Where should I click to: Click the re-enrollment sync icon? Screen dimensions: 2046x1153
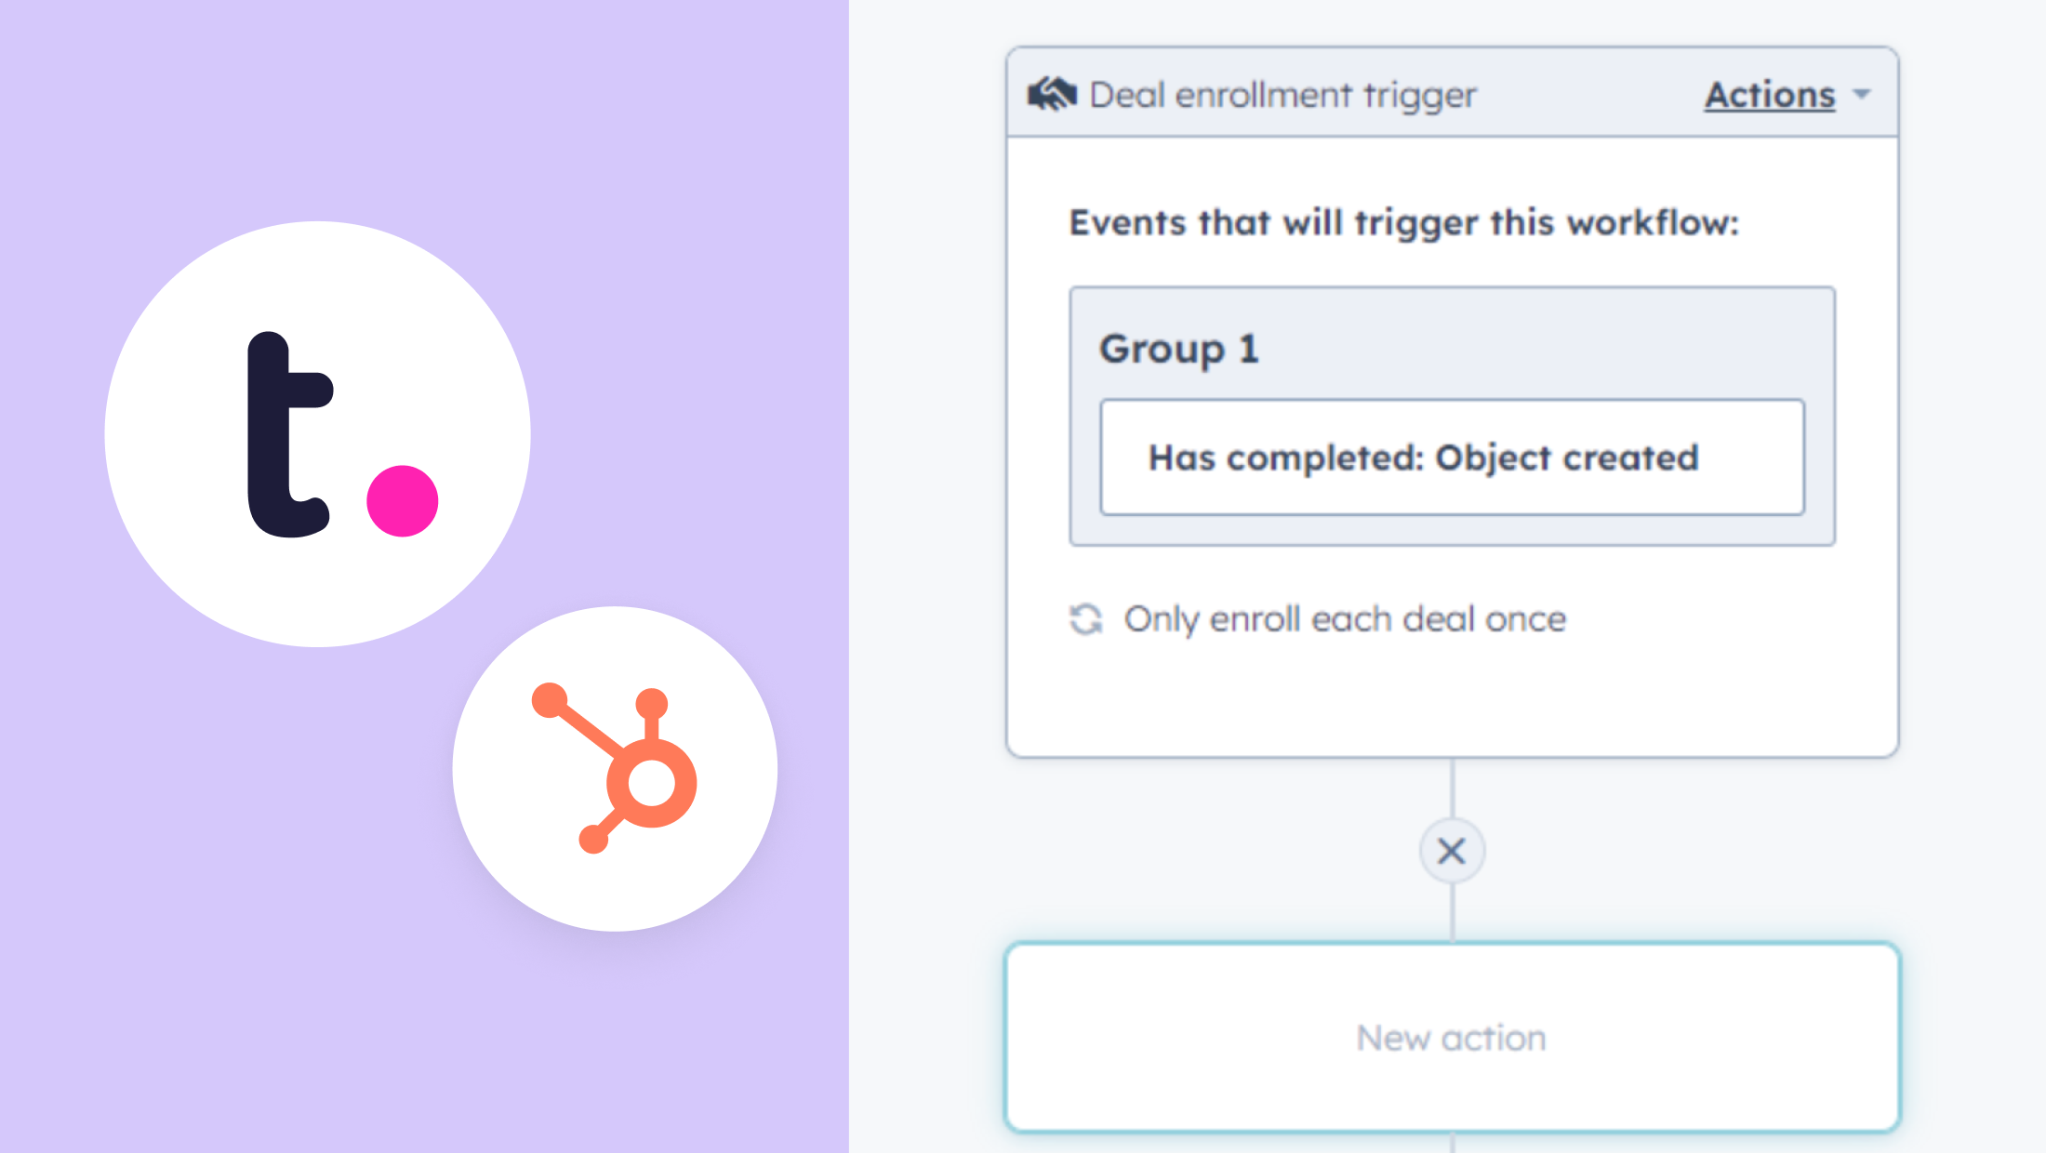click(x=1084, y=618)
